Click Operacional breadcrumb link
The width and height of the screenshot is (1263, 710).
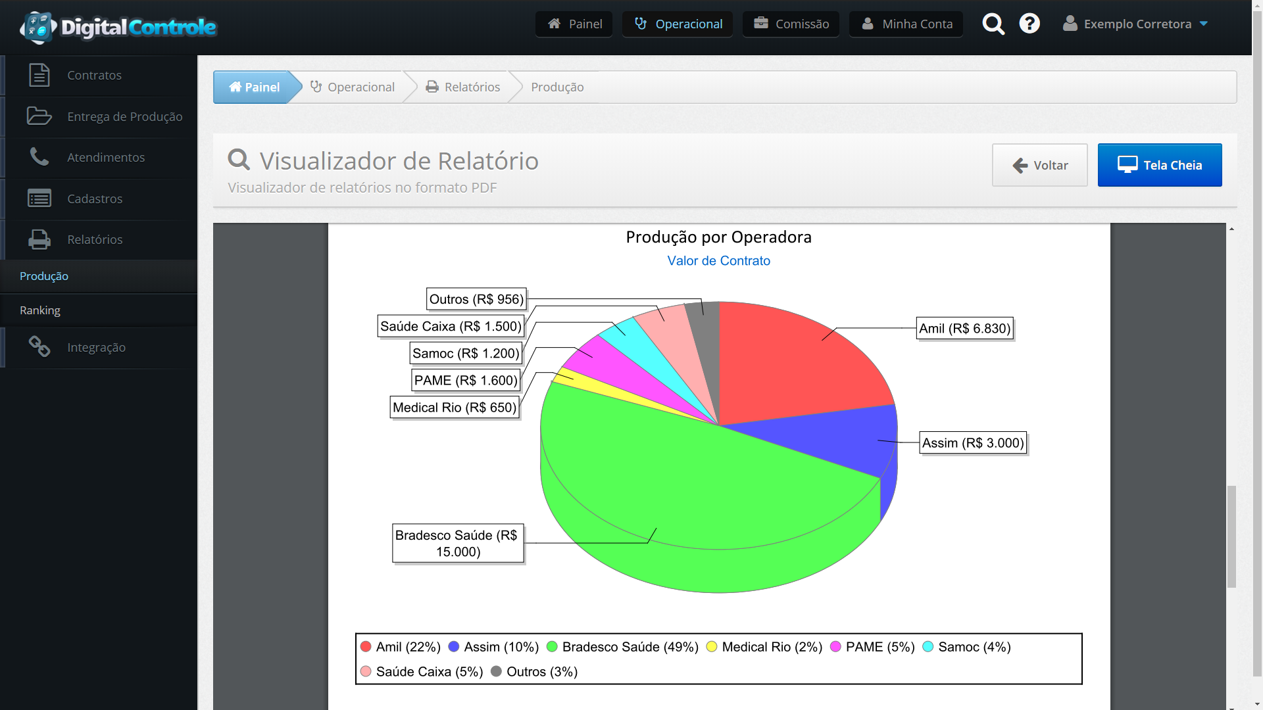(353, 87)
